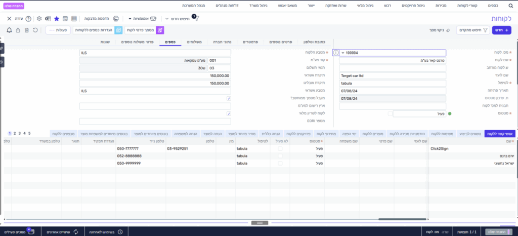Image resolution: width=518 pixels, height=236 pixels.
Task: Toggle מקבל מסמך ממוחשב checkbox
Action: click(x=229, y=98)
